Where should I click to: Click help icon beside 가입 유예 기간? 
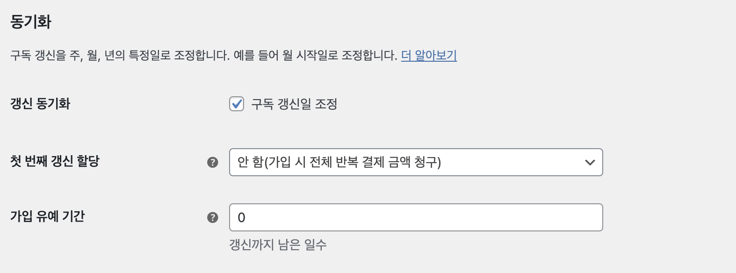[x=213, y=217]
